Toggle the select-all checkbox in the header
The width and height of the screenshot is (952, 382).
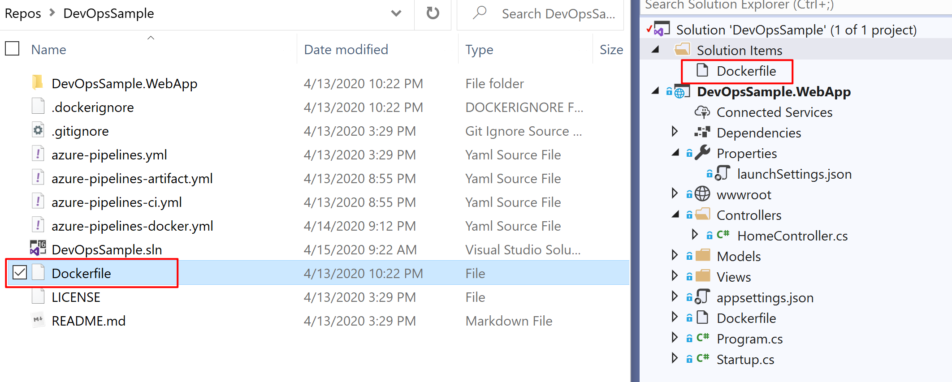(x=12, y=48)
